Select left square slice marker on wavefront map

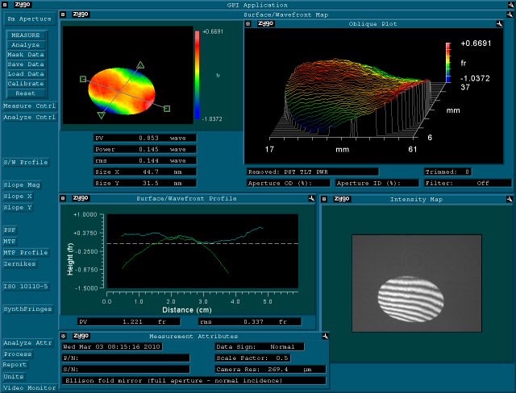pyautogui.click(x=82, y=79)
